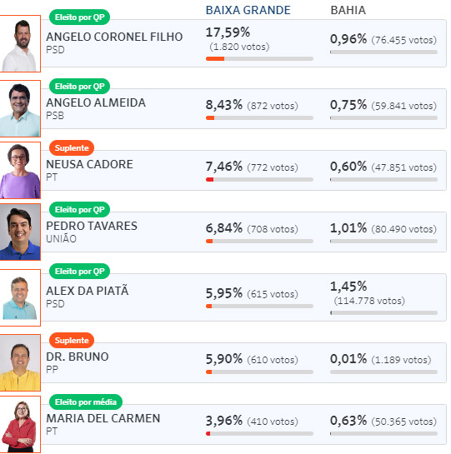This screenshot has width=451, height=454.
Task: Select Dr. Bruno's candidate photo
Action: [x=20, y=363]
